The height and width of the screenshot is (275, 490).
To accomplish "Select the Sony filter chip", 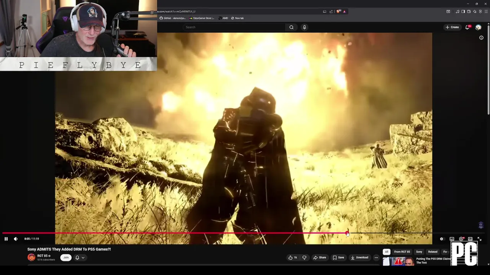I will tap(419, 252).
